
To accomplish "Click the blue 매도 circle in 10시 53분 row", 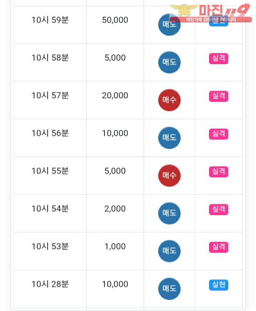I will tap(169, 251).
